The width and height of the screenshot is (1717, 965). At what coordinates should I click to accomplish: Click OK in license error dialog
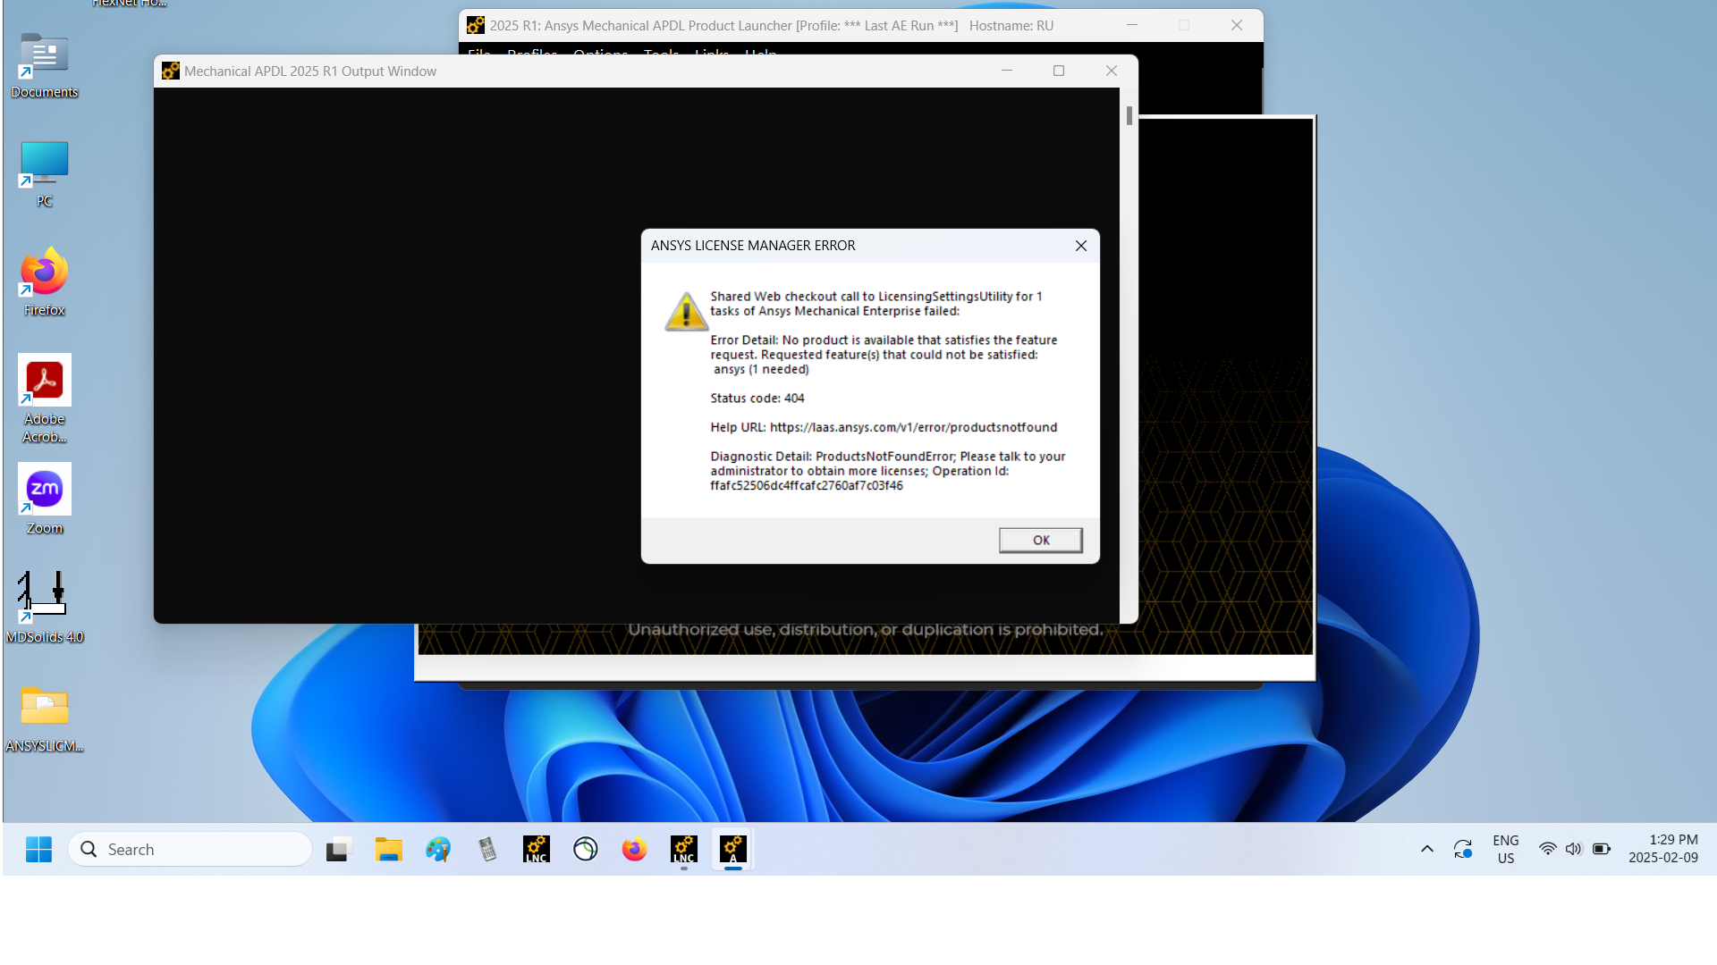(x=1040, y=540)
